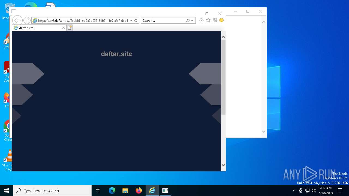
Task: Go forward with the browser Forward arrow
Action: click(x=27, y=20)
